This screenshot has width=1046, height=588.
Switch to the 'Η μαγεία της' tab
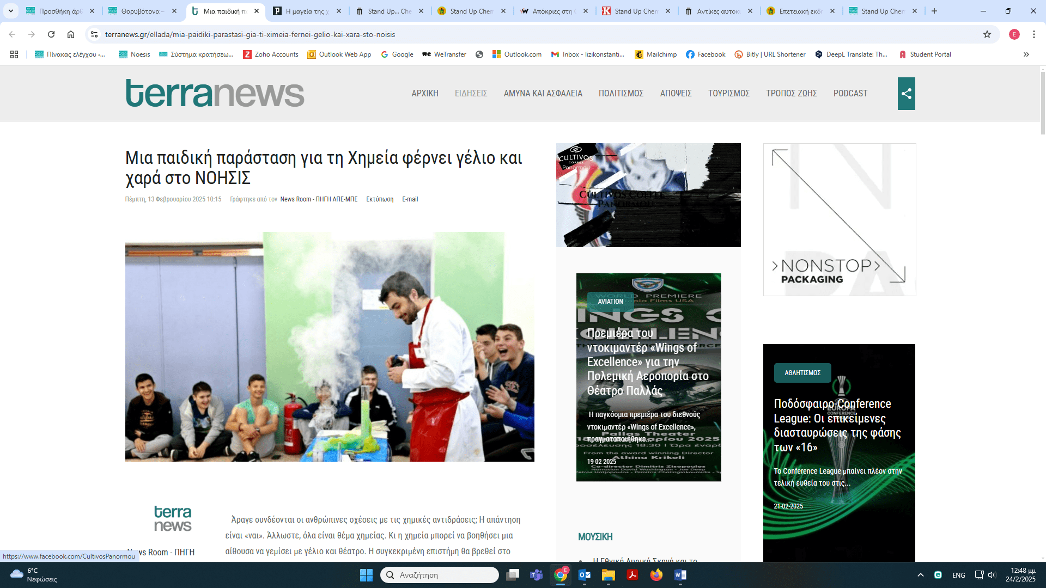307,11
